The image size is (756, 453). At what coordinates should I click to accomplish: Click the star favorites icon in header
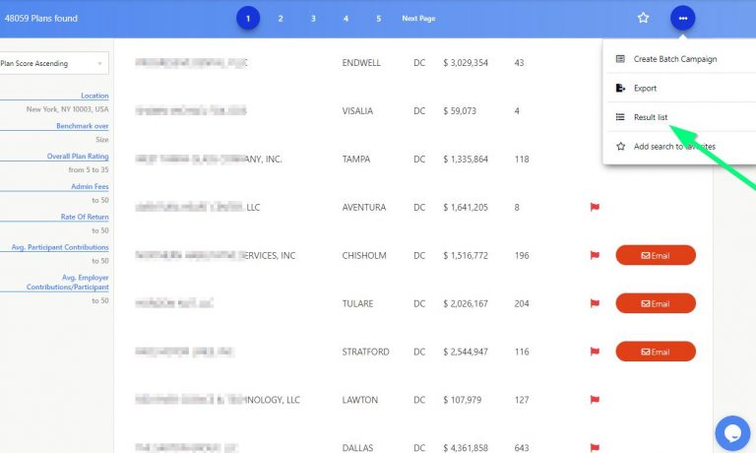tap(643, 18)
